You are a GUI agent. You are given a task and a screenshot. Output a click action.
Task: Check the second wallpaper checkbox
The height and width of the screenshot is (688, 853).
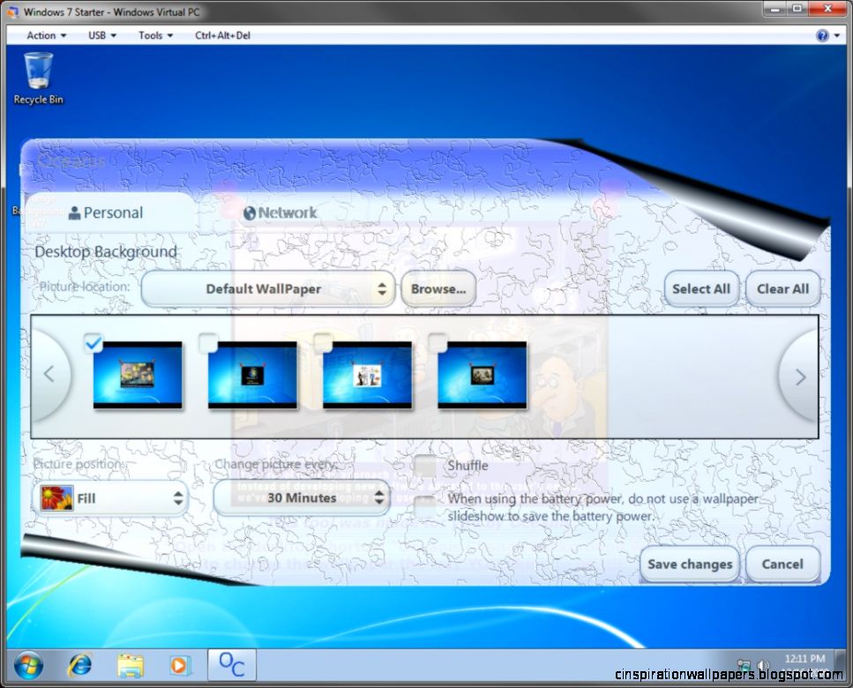coord(208,343)
